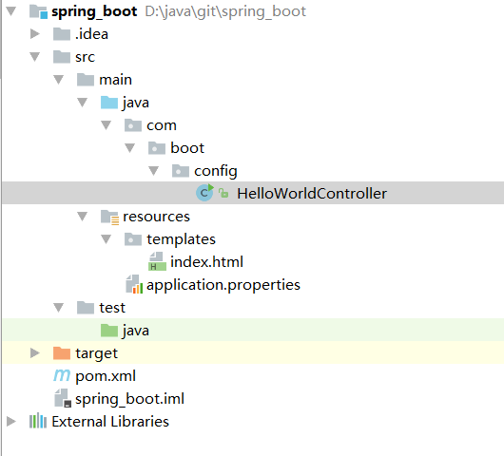Viewport: 504px width, 456px height.
Task: Click the Maven pom.xml icon
Action: click(x=62, y=375)
